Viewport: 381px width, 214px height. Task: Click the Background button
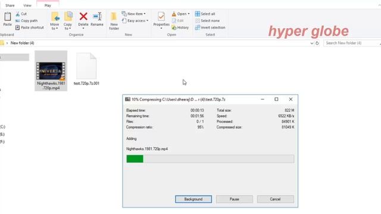tap(193, 199)
